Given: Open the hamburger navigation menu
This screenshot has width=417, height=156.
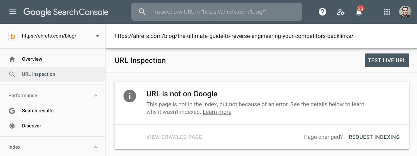Looking at the screenshot, I should (13, 12).
